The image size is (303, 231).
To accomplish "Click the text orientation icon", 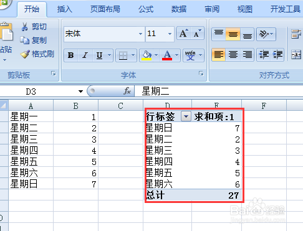I will [x=264, y=34].
